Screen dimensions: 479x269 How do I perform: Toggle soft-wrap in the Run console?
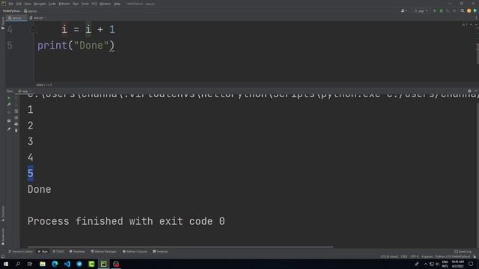(x=16, y=111)
